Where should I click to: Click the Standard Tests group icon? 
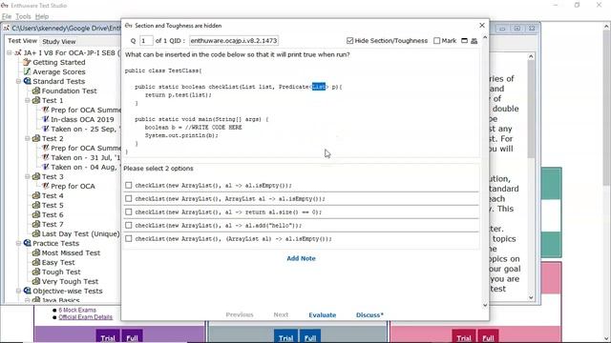click(27, 81)
